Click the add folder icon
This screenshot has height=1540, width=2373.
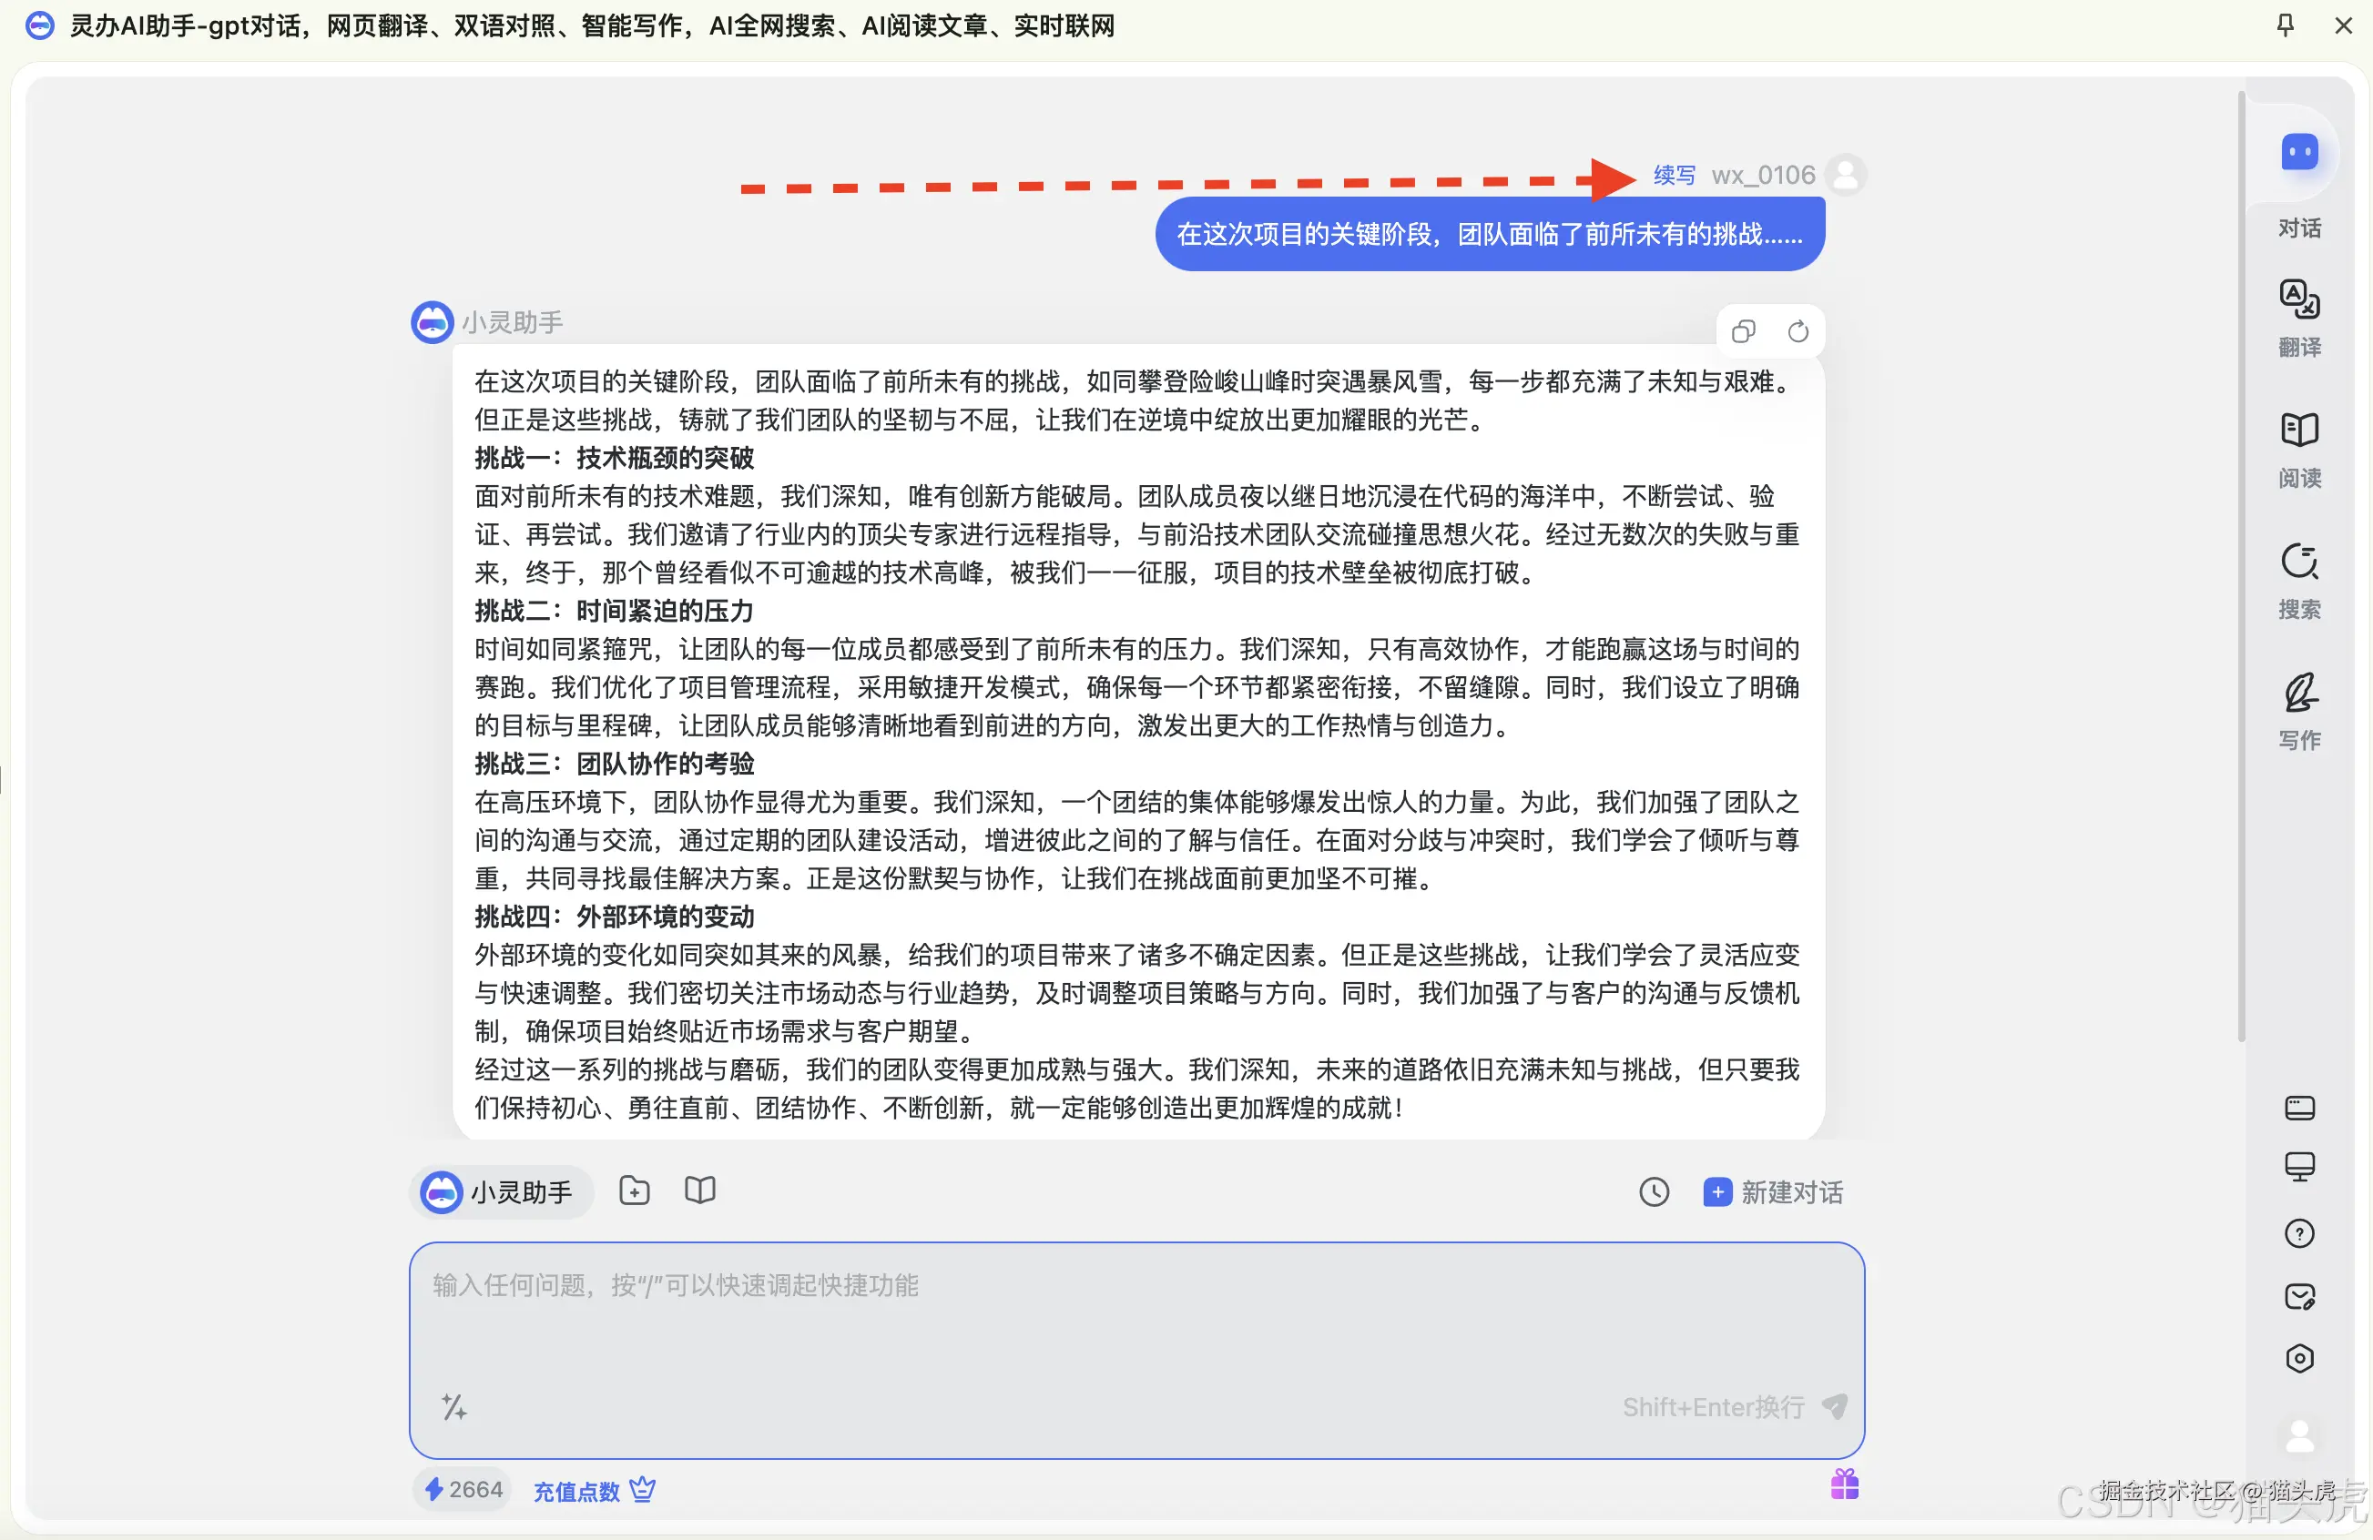634,1190
